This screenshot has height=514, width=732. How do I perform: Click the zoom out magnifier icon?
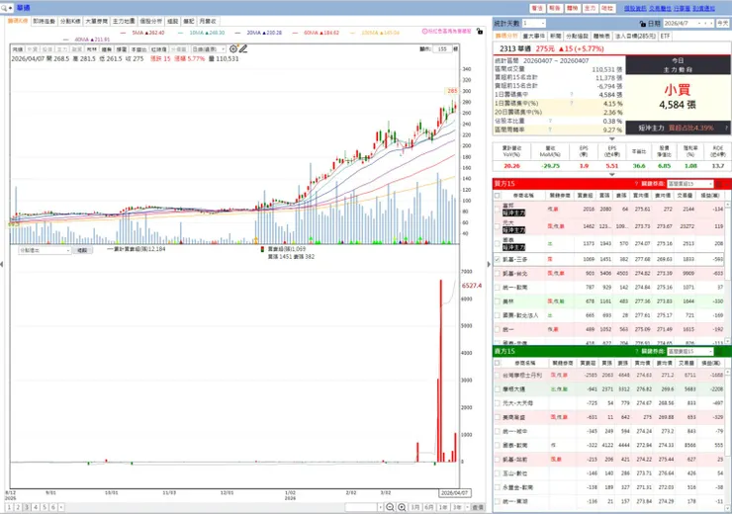point(390,507)
